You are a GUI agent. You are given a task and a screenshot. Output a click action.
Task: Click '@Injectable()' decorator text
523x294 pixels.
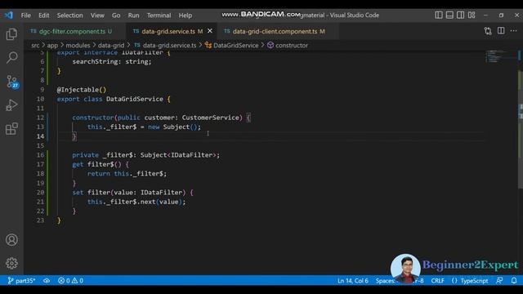click(x=82, y=90)
